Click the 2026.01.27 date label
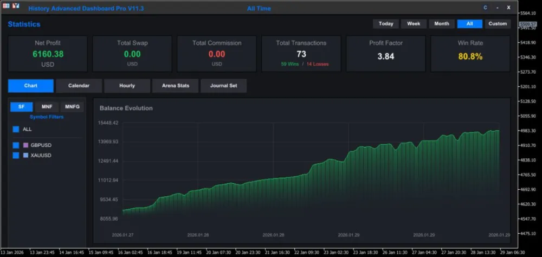 (x=122, y=235)
